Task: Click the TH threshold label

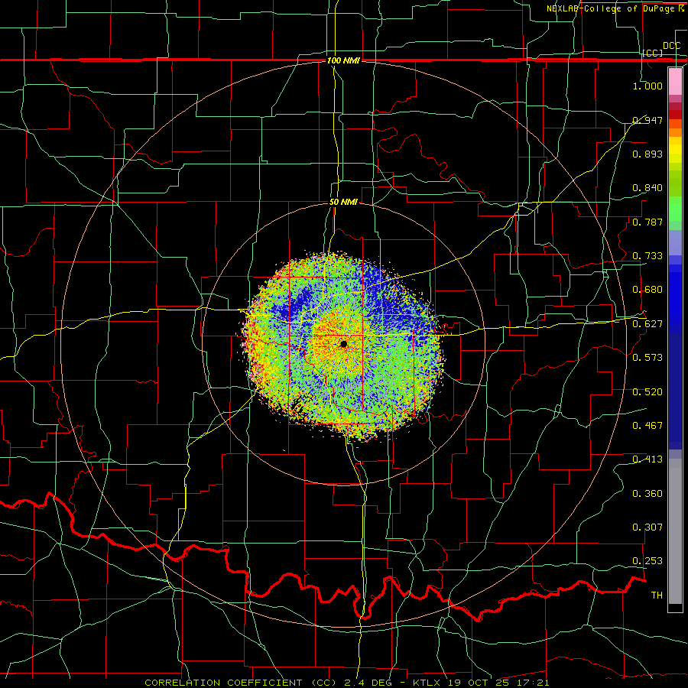Action: (x=657, y=596)
